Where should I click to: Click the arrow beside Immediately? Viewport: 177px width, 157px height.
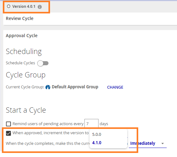[163, 144]
